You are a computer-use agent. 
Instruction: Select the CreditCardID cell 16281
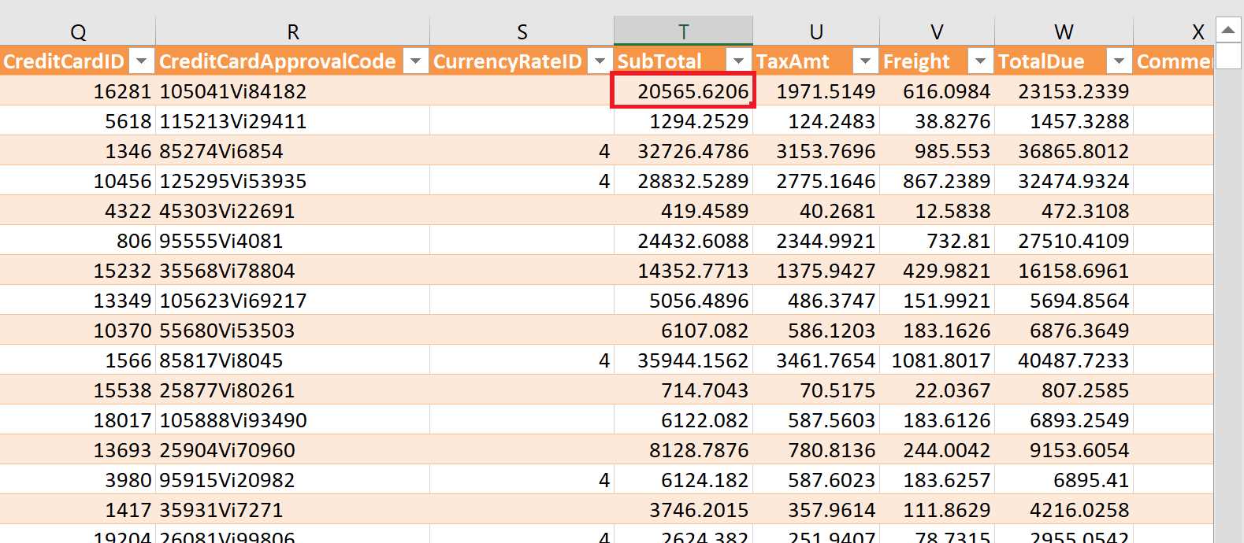point(78,90)
